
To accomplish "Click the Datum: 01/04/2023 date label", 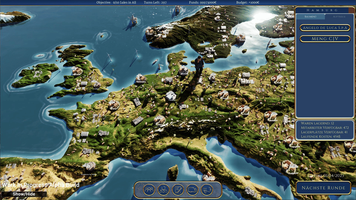I will pyautogui.click(x=325, y=176).
